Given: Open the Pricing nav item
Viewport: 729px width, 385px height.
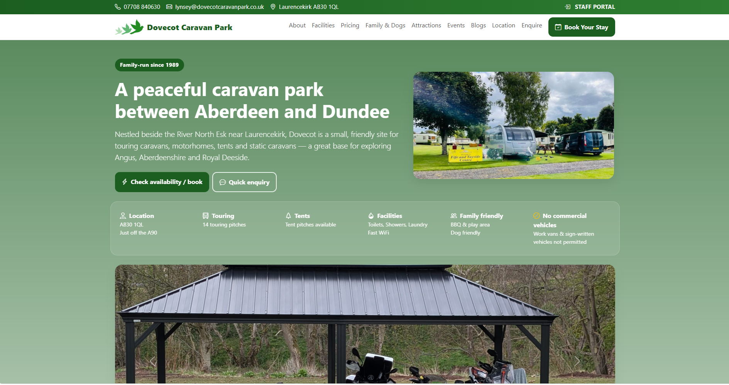Looking at the screenshot, I should tap(350, 25).
